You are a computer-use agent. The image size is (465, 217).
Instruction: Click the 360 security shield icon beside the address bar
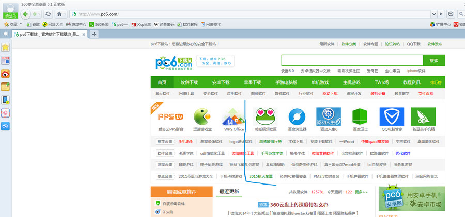(x=451, y=13)
